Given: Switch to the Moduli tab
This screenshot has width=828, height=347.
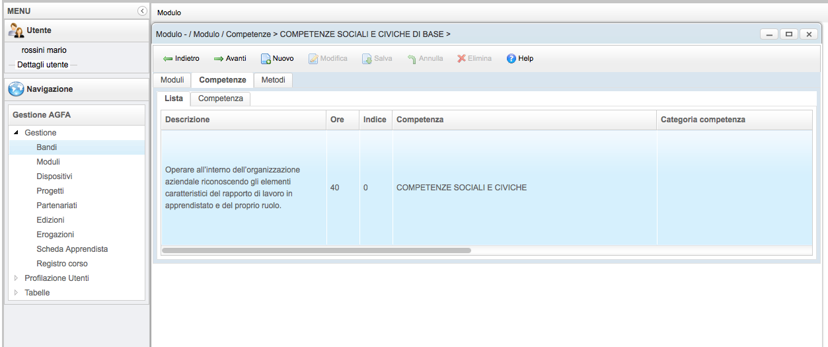Looking at the screenshot, I should click(172, 80).
